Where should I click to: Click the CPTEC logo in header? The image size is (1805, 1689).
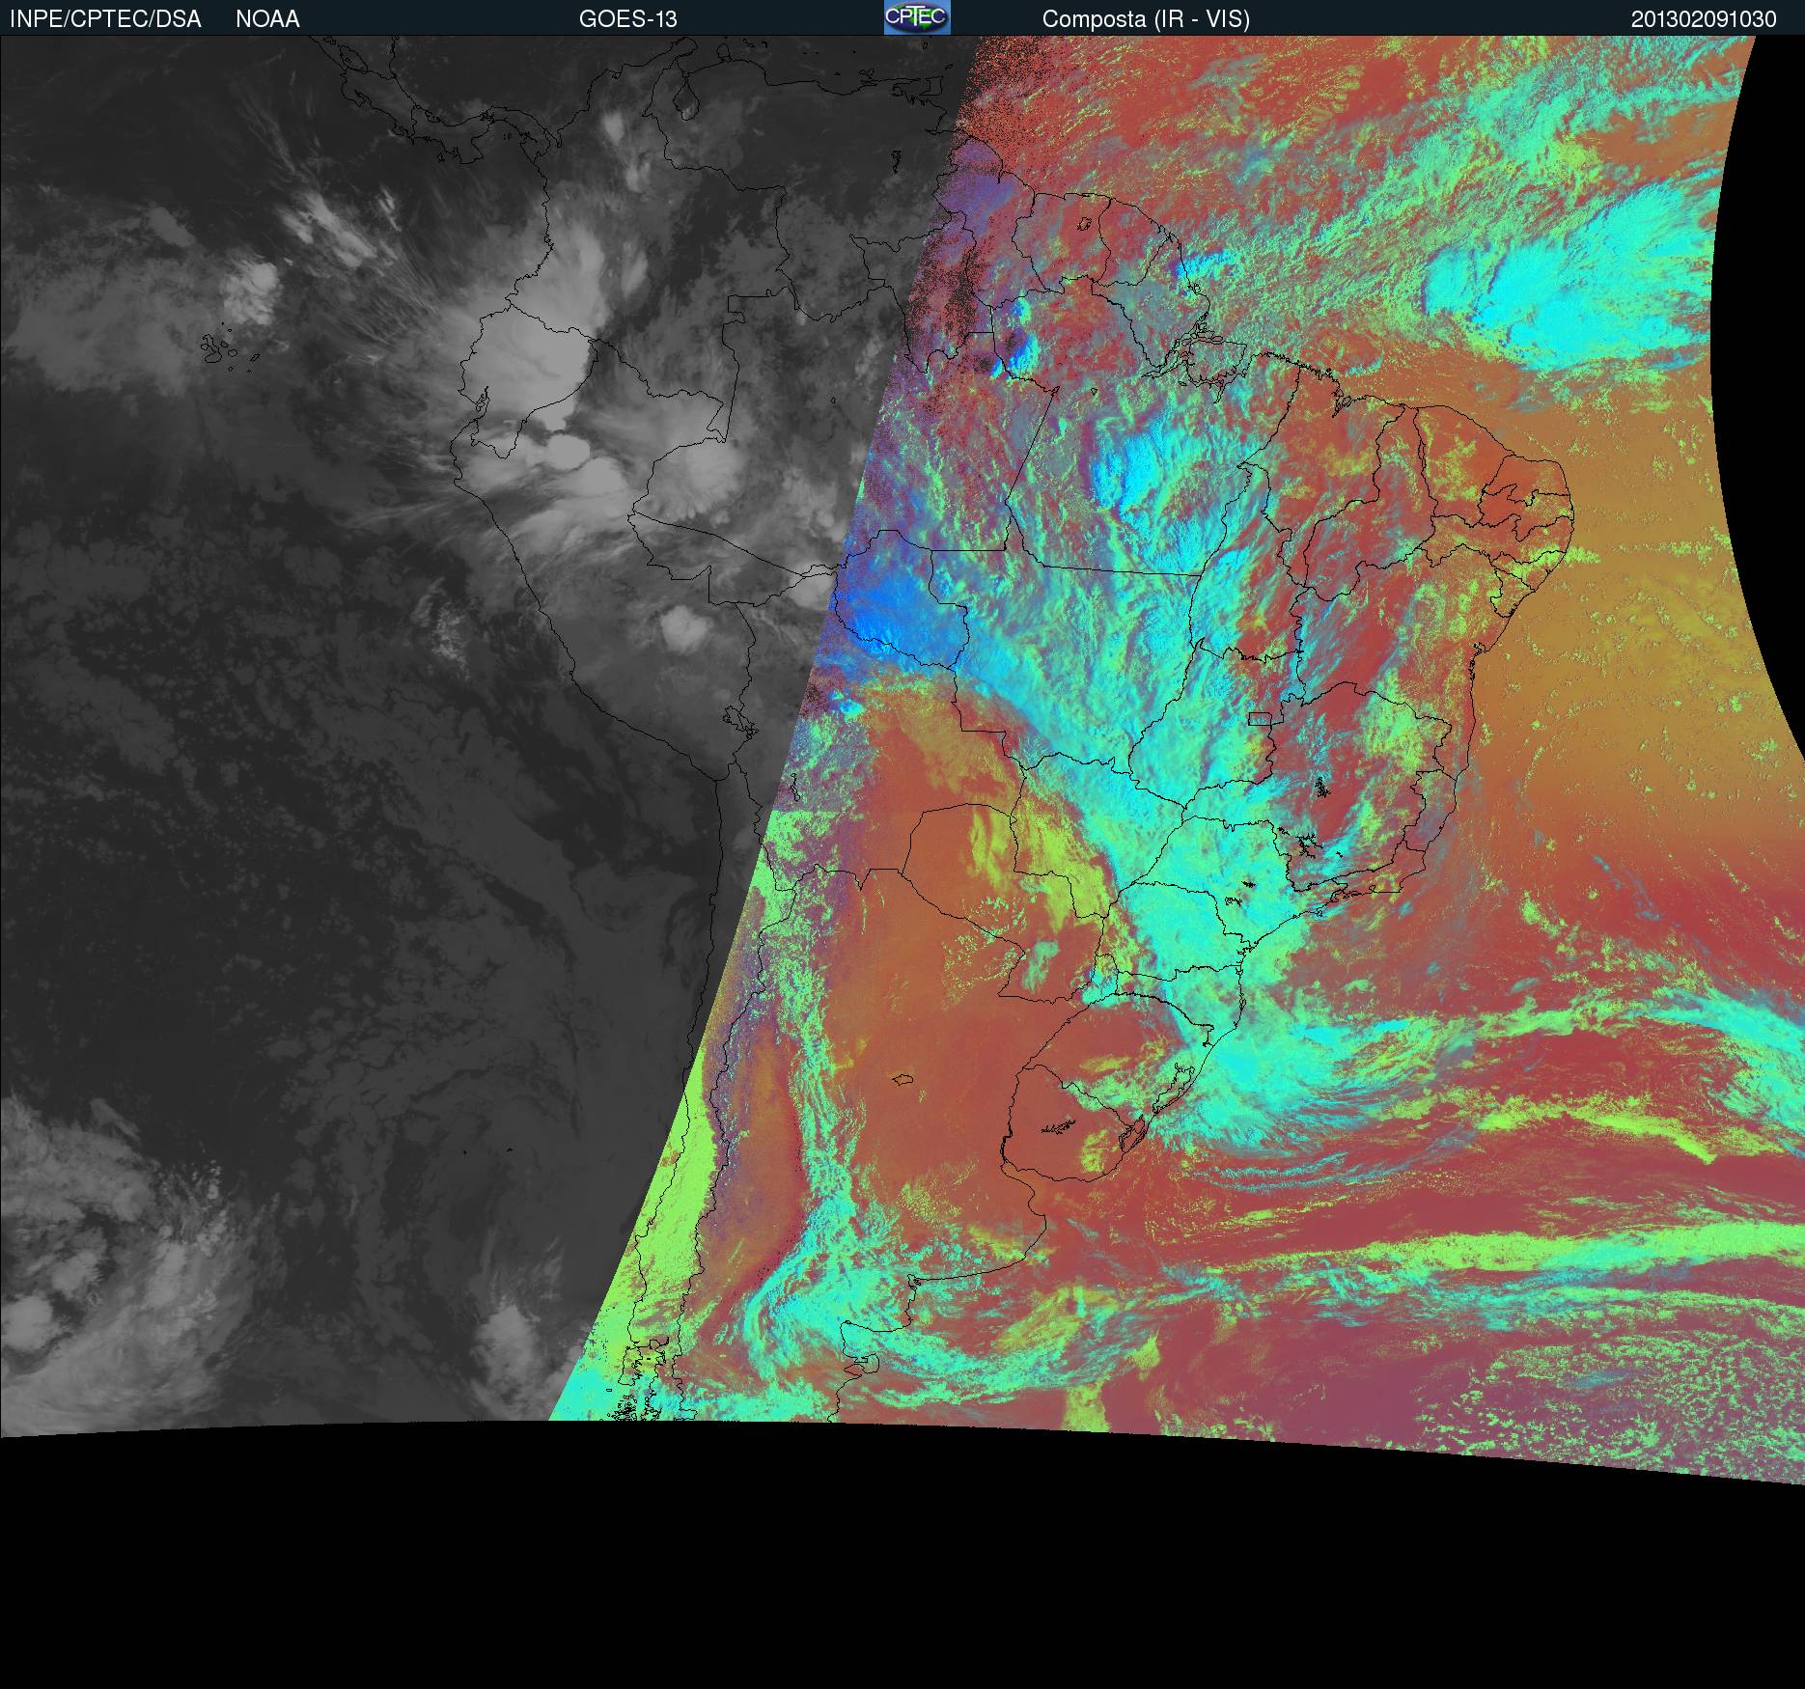(x=917, y=17)
